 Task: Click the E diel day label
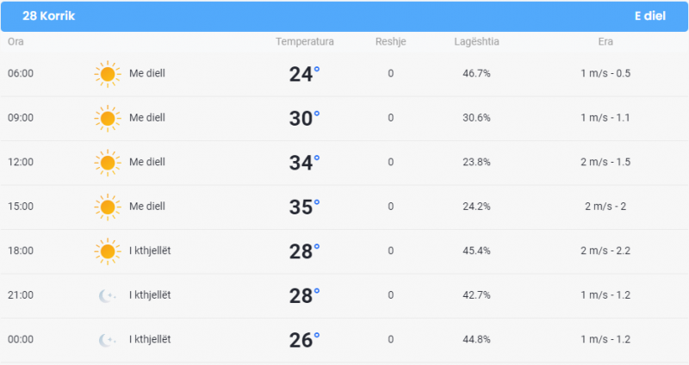[x=650, y=15]
